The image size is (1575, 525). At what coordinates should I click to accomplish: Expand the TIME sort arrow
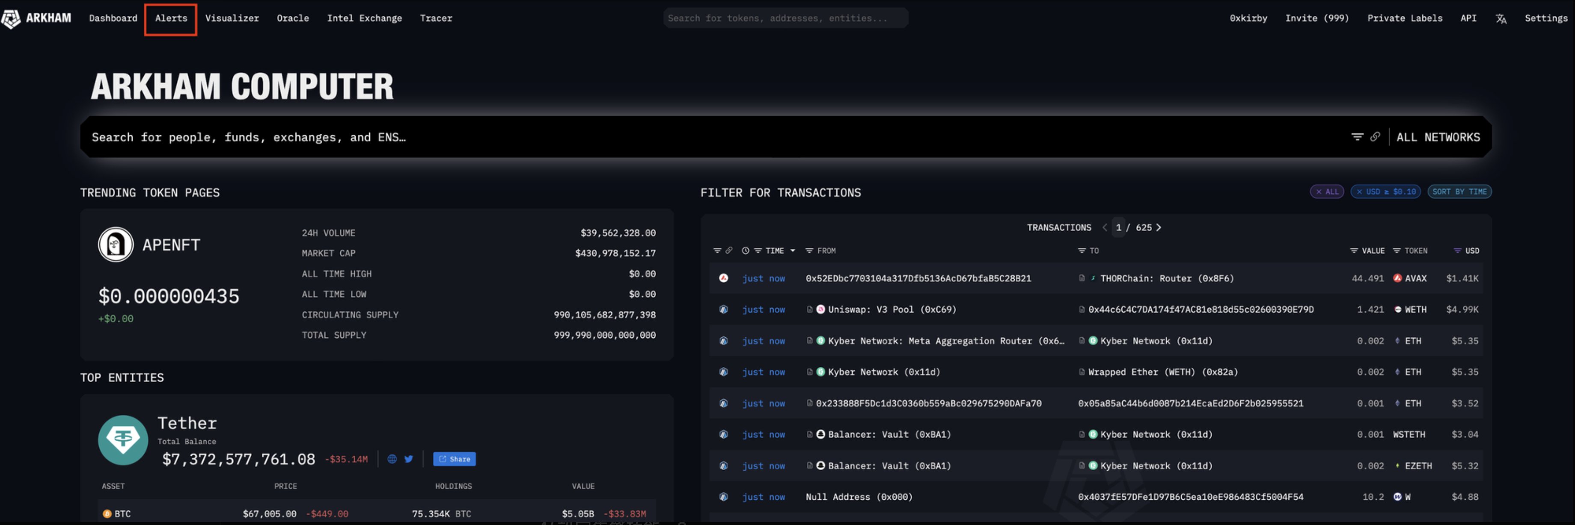[792, 251]
